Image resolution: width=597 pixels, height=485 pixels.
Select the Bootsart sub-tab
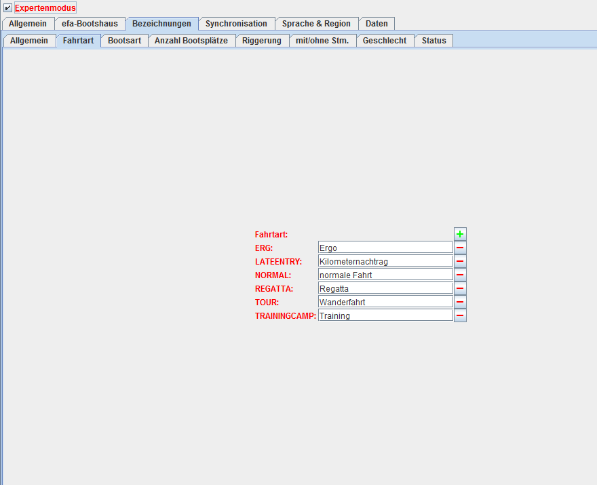124,41
